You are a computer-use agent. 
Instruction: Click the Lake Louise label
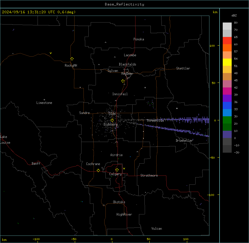(5, 140)
